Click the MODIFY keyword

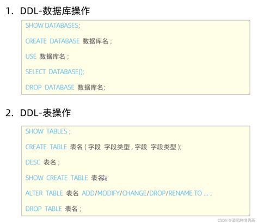pyautogui.click(x=108, y=193)
